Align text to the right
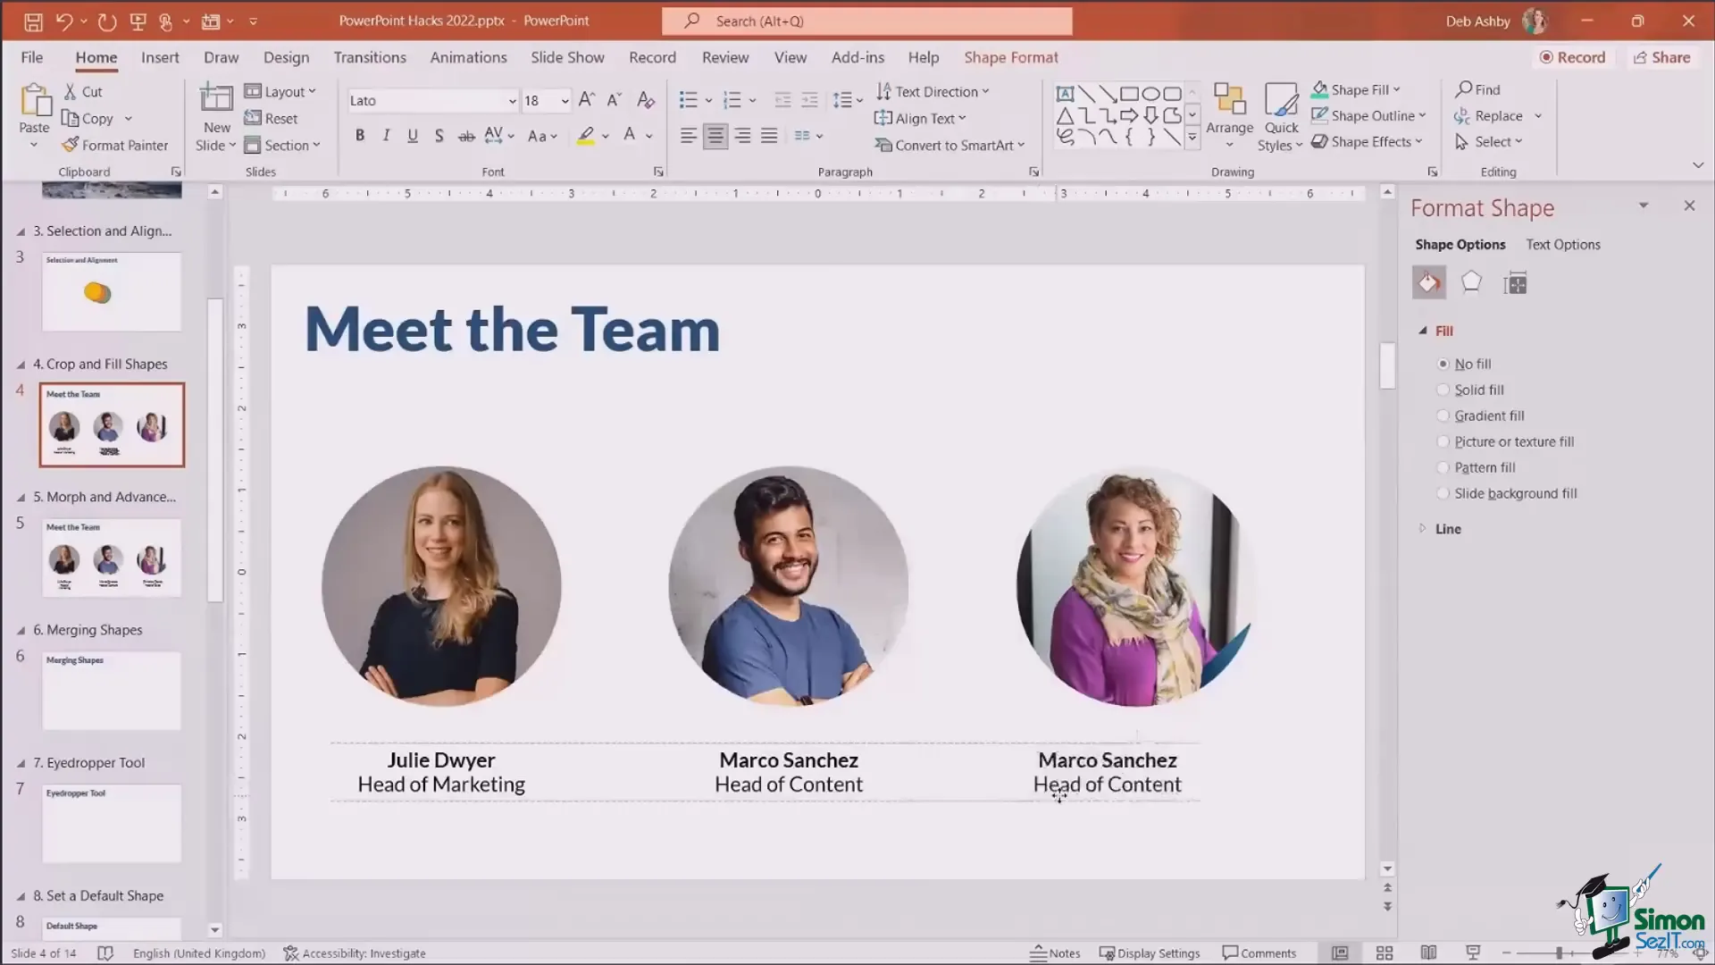The height and width of the screenshot is (965, 1715). pos(742,136)
